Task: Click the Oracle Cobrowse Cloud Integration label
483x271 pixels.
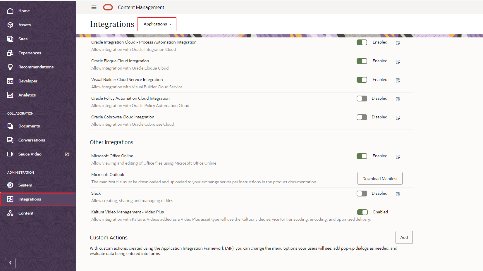Action: [x=123, y=117]
